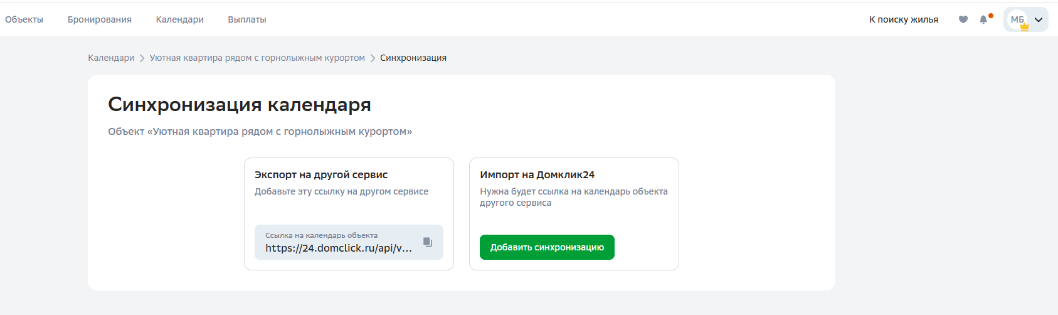Copy the calendar link with copy icon
The width and height of the screenshot is (1058, 315).
428,242
